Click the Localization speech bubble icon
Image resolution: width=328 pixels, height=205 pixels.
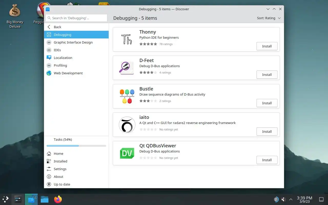49,58
